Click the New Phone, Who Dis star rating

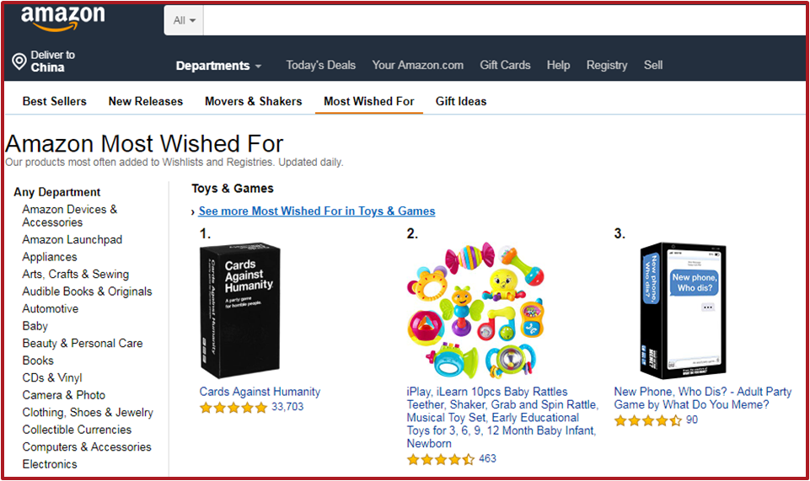tap(647, 420)
